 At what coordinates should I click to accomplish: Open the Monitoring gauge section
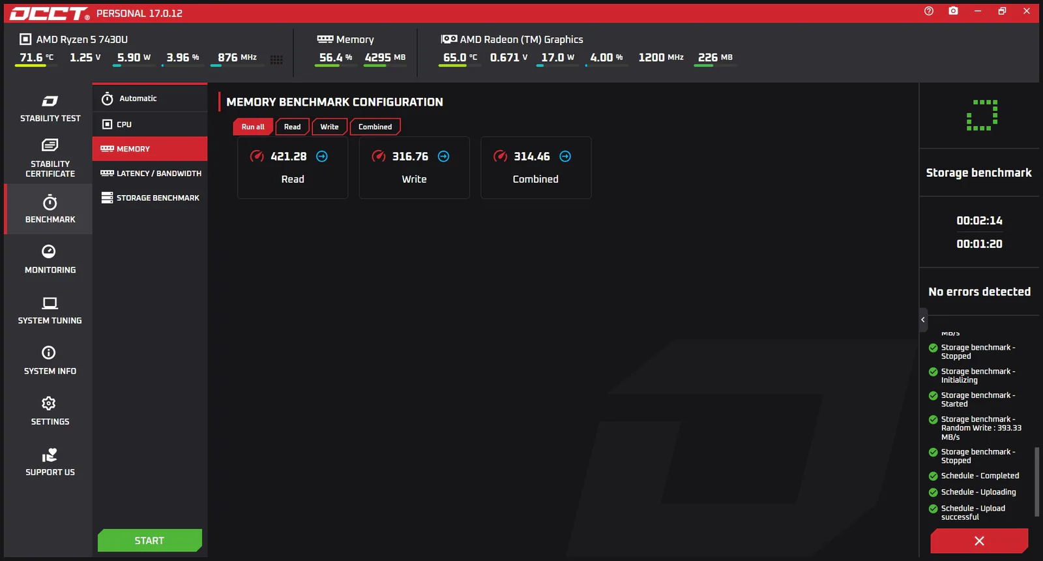tap(50, 259)
